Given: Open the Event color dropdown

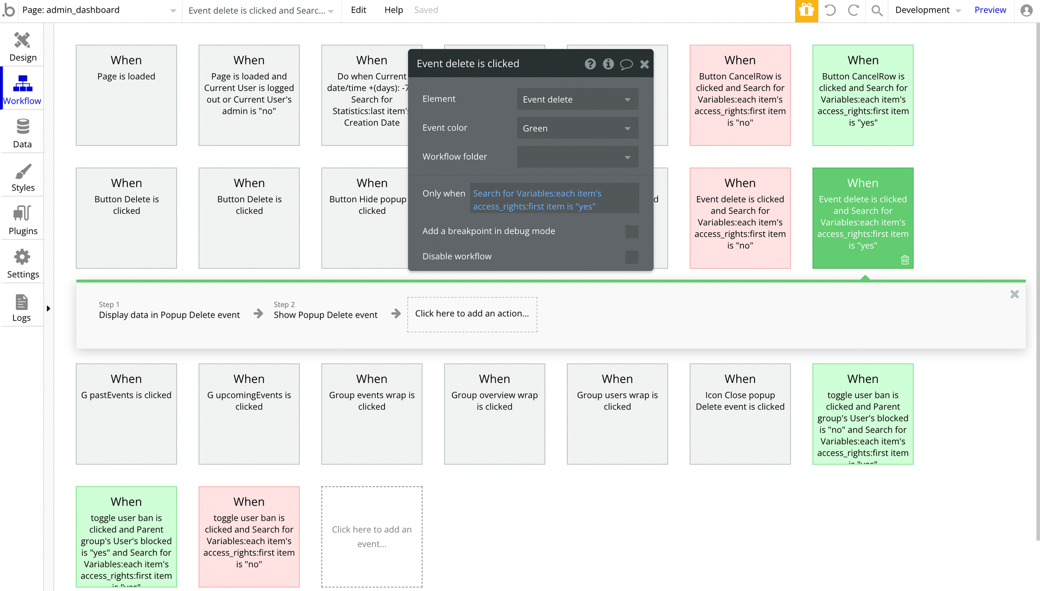Looking at the screenshot, I should 577,129.
